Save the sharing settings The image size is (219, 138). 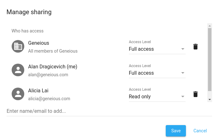click(x=176, y=131)
